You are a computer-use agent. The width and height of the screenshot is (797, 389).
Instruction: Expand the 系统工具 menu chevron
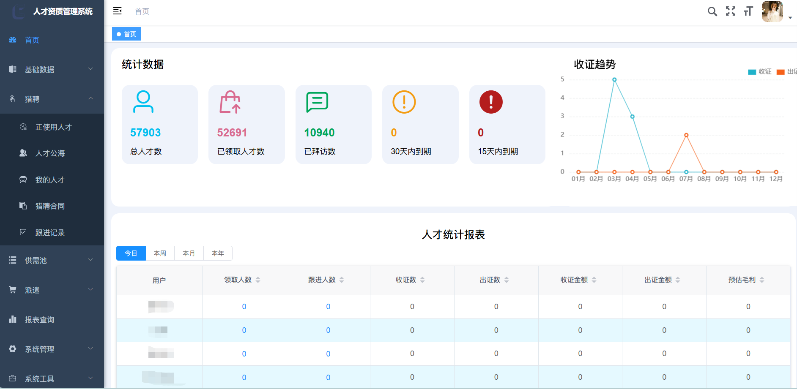[x=90, y=378]
